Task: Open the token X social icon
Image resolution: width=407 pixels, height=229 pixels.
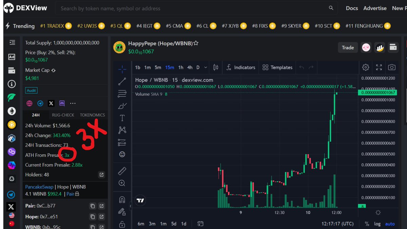Action: (51, 103)
